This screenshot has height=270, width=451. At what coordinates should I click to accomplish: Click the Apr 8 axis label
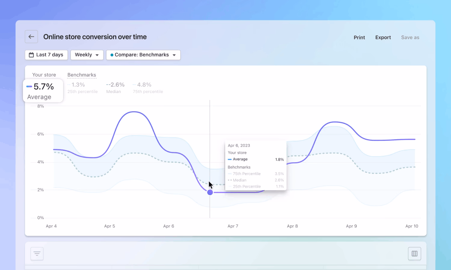coord(293,226)
